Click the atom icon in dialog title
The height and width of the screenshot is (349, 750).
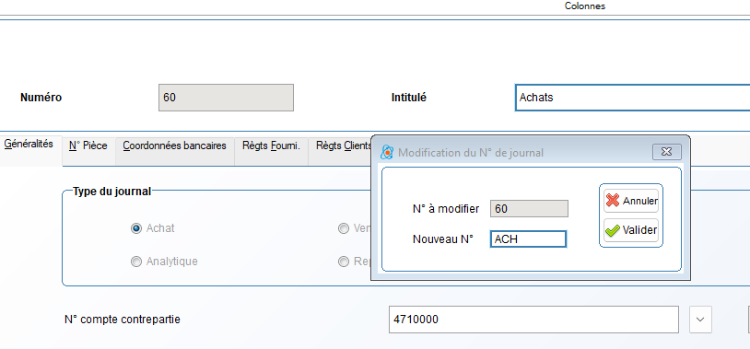click(386, 153)
